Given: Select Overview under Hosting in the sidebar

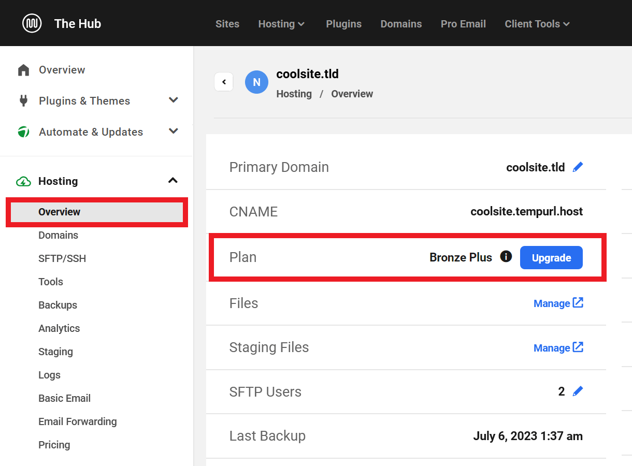Looking at the screenshot, I should click(x=97, y=212).
